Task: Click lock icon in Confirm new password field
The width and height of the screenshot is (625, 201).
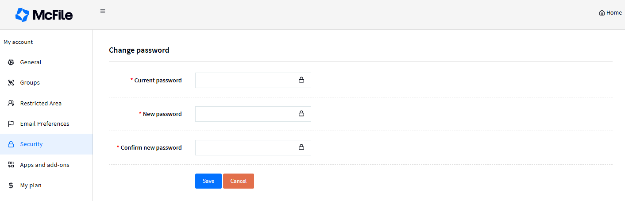Action: pos(301,147)
